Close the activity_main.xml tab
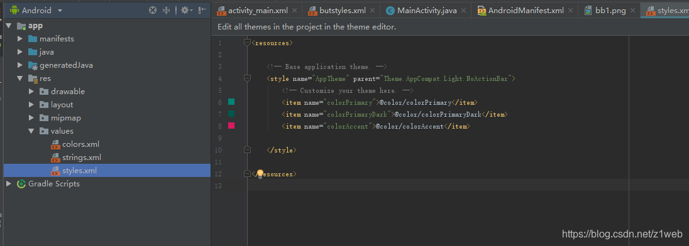Image resolution: width=689 pixels, height=246 pixels. click(294, 11)
